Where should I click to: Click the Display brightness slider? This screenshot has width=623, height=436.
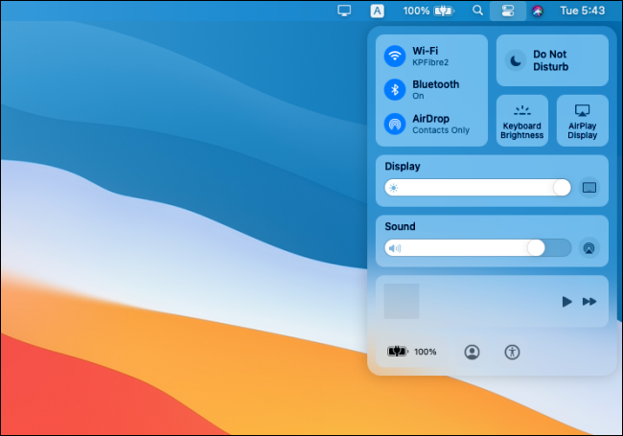(x=477, y=188)
